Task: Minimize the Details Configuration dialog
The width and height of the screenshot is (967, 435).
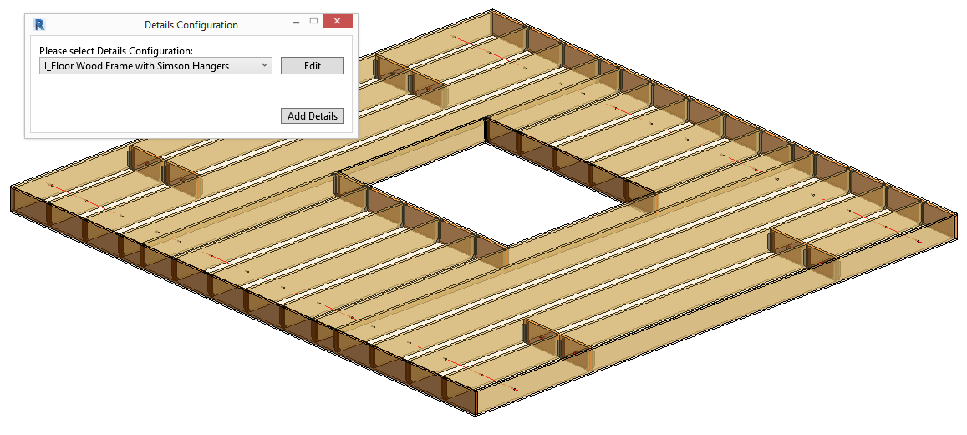Action: pyautogui.click(x=297, y=22)
